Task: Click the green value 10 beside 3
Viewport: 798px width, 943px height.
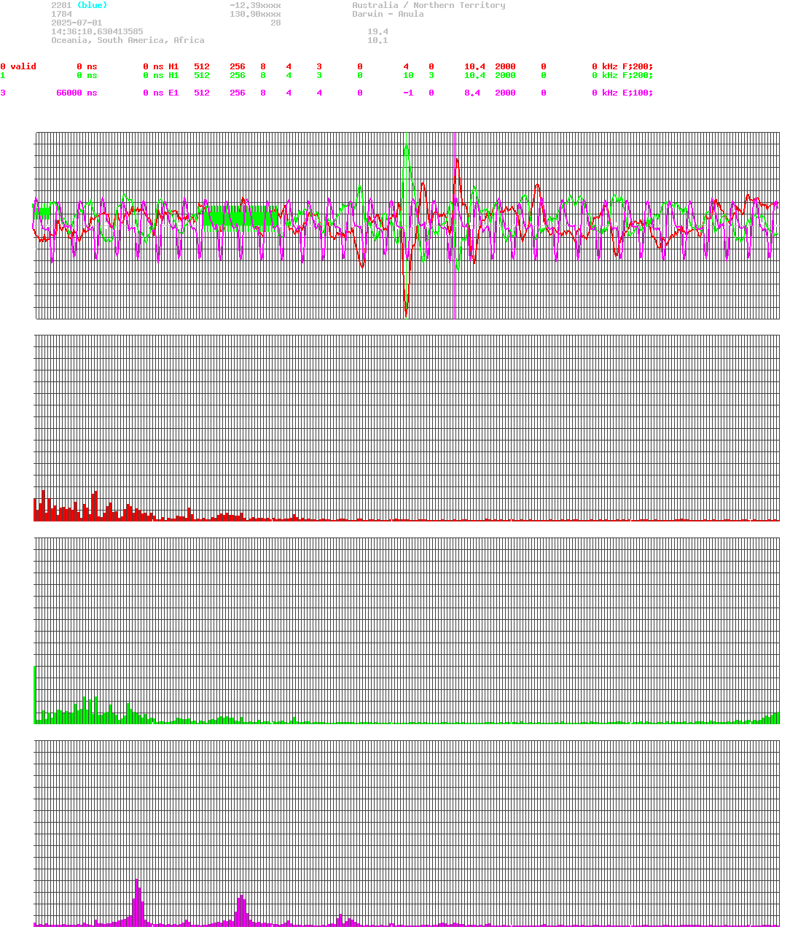Action: tap(408, 75)
